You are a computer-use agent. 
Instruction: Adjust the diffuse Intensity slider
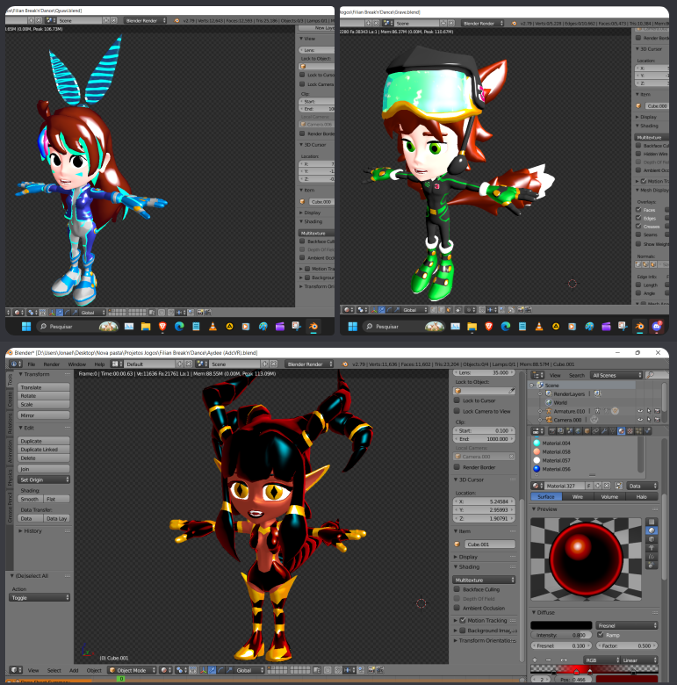click(561, 635)
